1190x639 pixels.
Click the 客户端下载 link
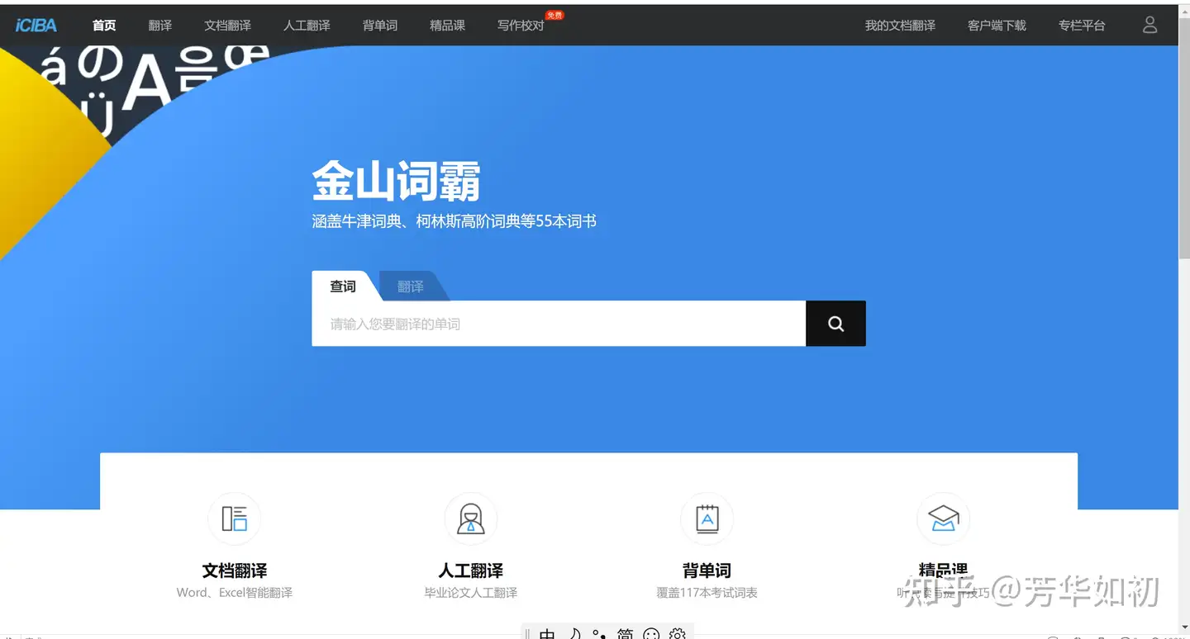[997, 25]
